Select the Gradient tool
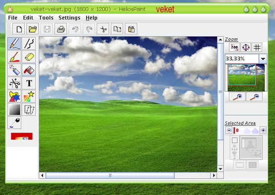 click(x=14, y=109)
